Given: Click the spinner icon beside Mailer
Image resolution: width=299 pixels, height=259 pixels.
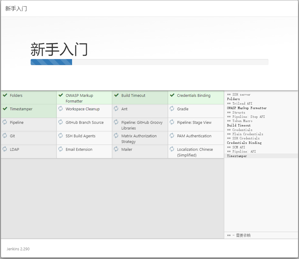Looking at the screenshot, I should tap(116, 149).
